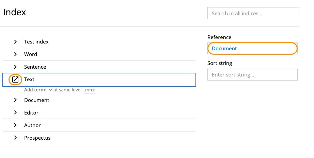Expand the Word entry chevron
The image size is (314, 158).
15,54
